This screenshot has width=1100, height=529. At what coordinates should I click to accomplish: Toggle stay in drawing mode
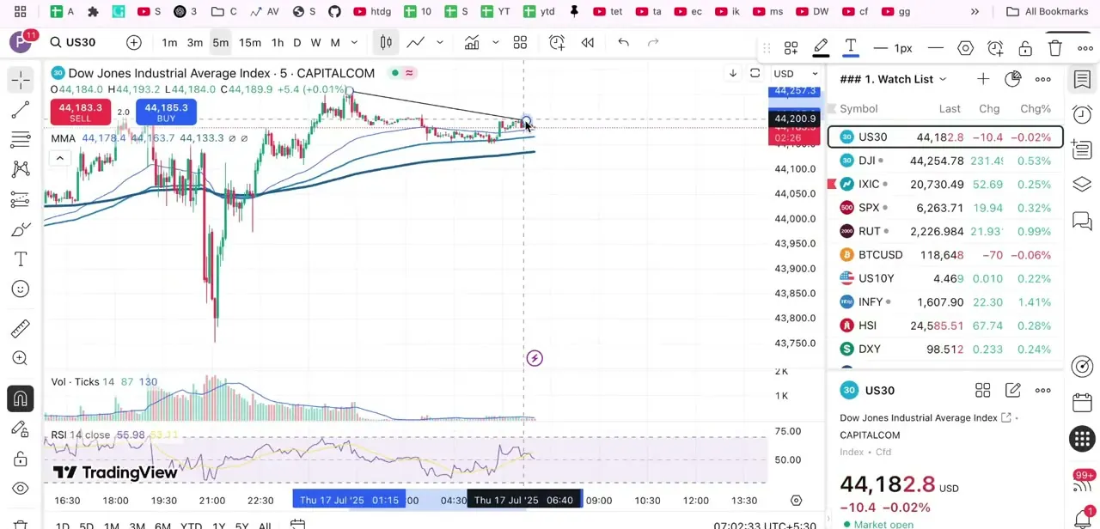pos(21,429)
